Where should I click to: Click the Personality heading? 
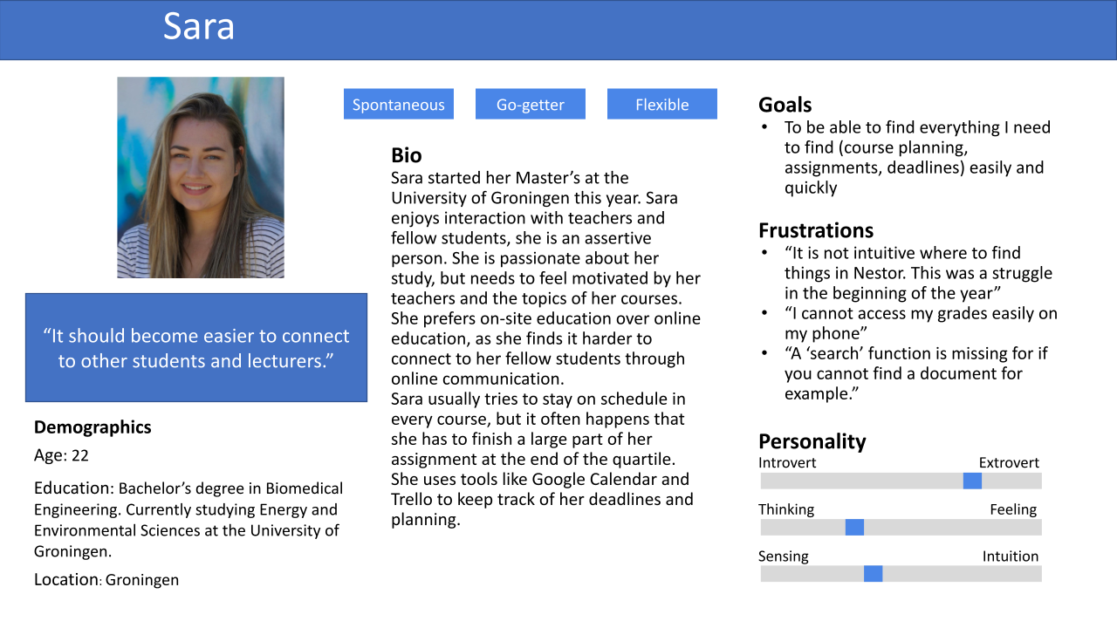(x=812, y=441)
